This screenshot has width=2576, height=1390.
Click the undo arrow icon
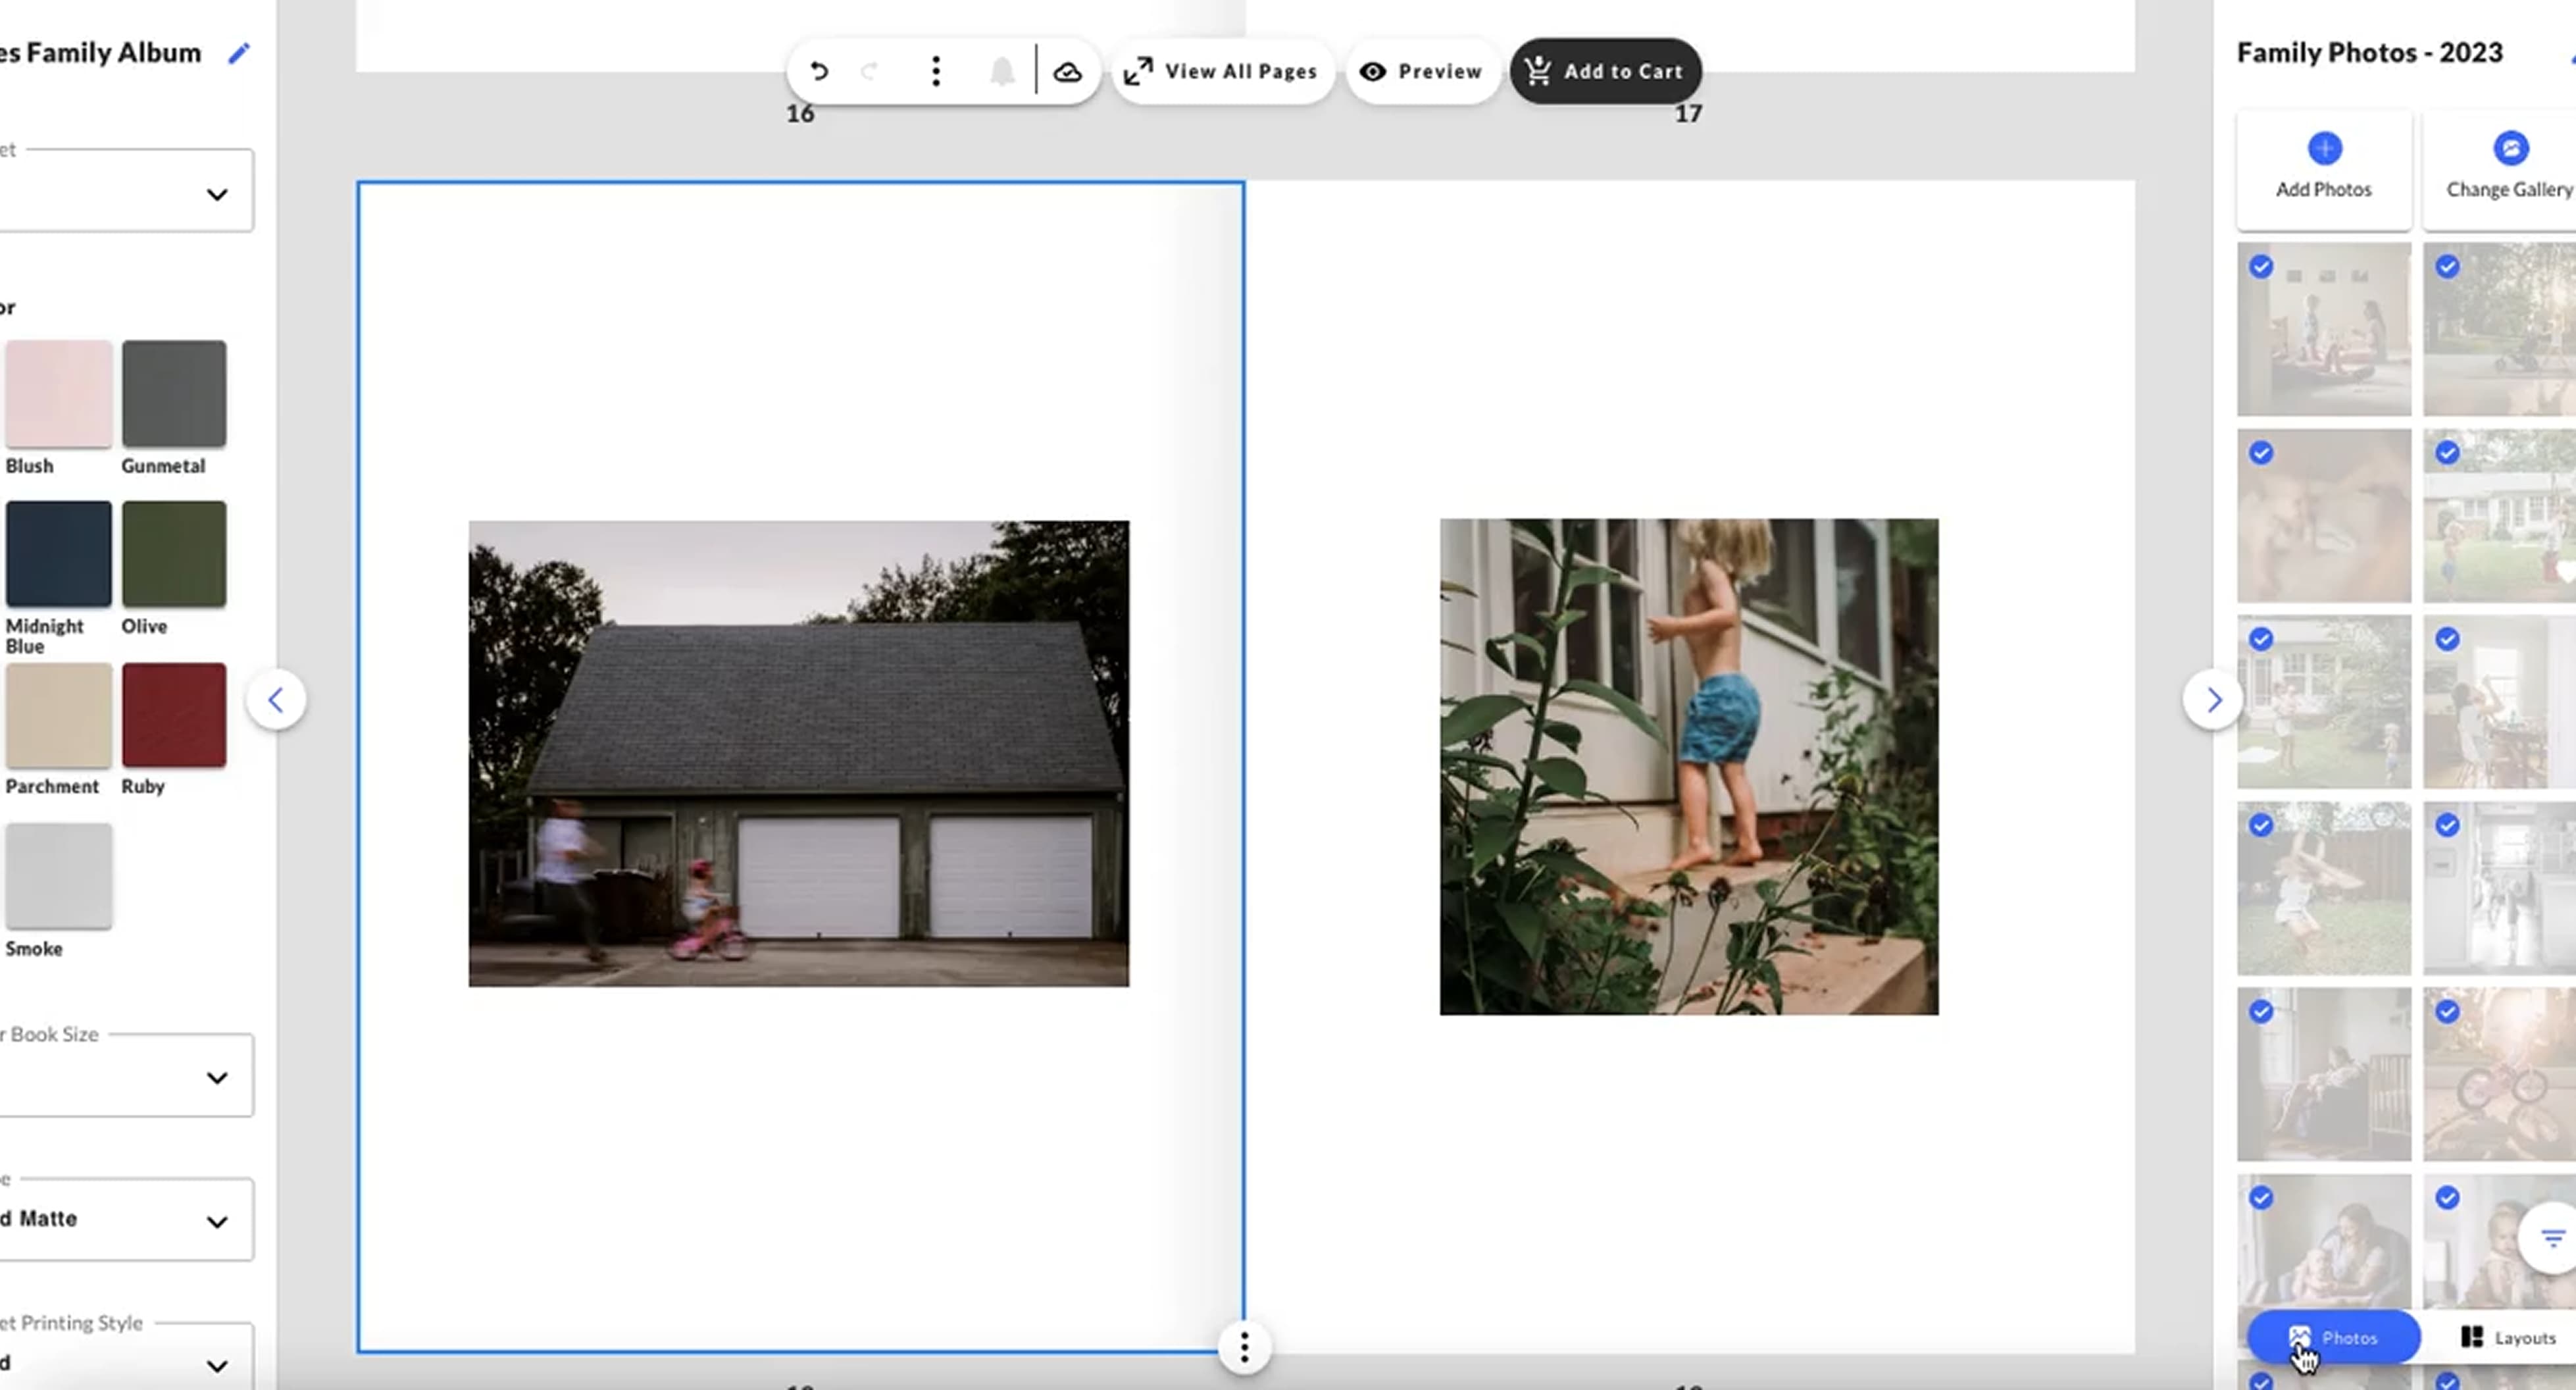click(x=818, y=71)
